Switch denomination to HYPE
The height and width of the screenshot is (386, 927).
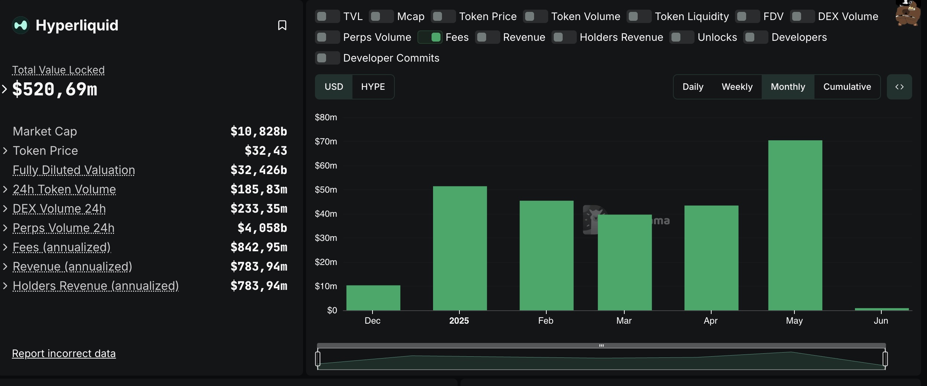373,87
